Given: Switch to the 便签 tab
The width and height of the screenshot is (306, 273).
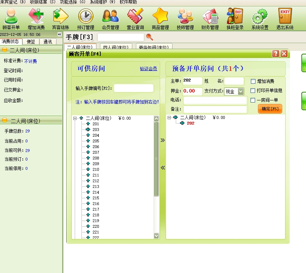Looking at the screenshot, I should tap(31, 42).
